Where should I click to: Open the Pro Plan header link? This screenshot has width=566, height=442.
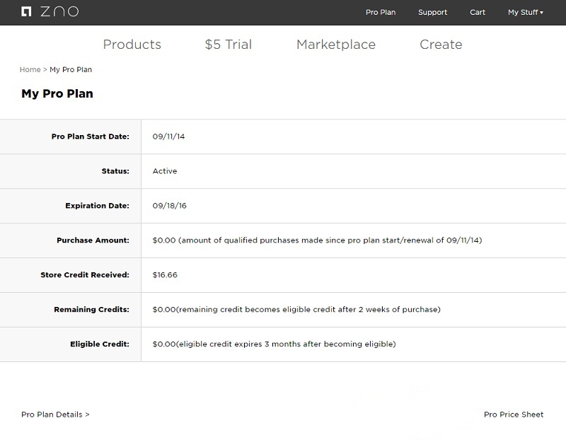(x=381, y=12)
